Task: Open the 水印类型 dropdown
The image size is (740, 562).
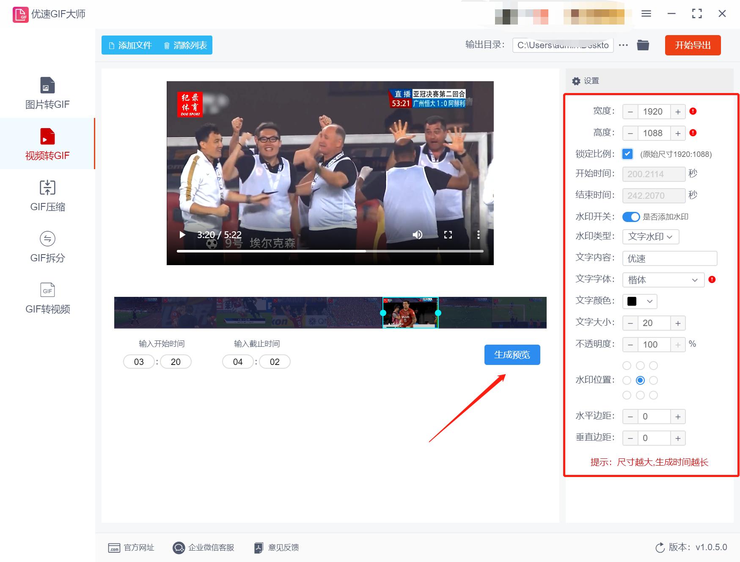Action: coord(650,237)
